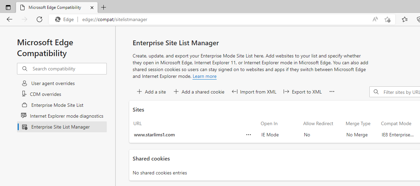Click the Enterprise Mode Site List briefcase icon
The image size is (420, 186).
tap(24, 105)
